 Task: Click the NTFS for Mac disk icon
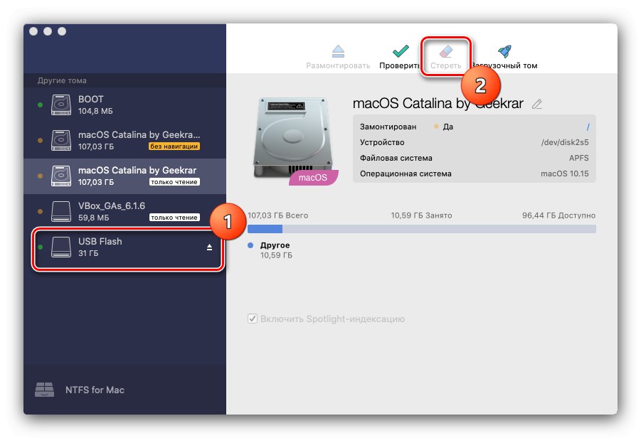[44, 390]
